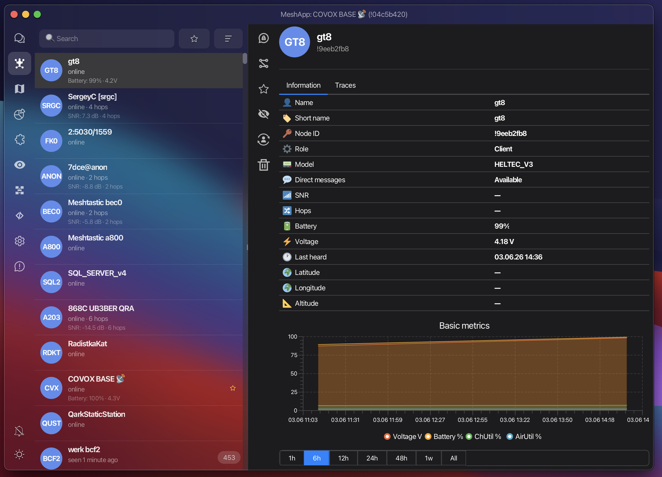Click the Role value Client
This screenshot has height=477, width=662.
[x=503, y=149]
